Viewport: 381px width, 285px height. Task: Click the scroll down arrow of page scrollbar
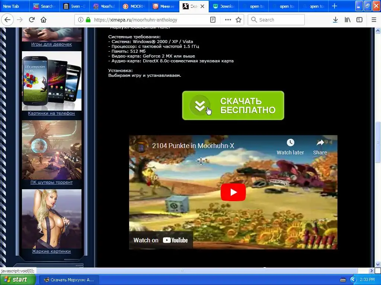(x=378, y=264)
